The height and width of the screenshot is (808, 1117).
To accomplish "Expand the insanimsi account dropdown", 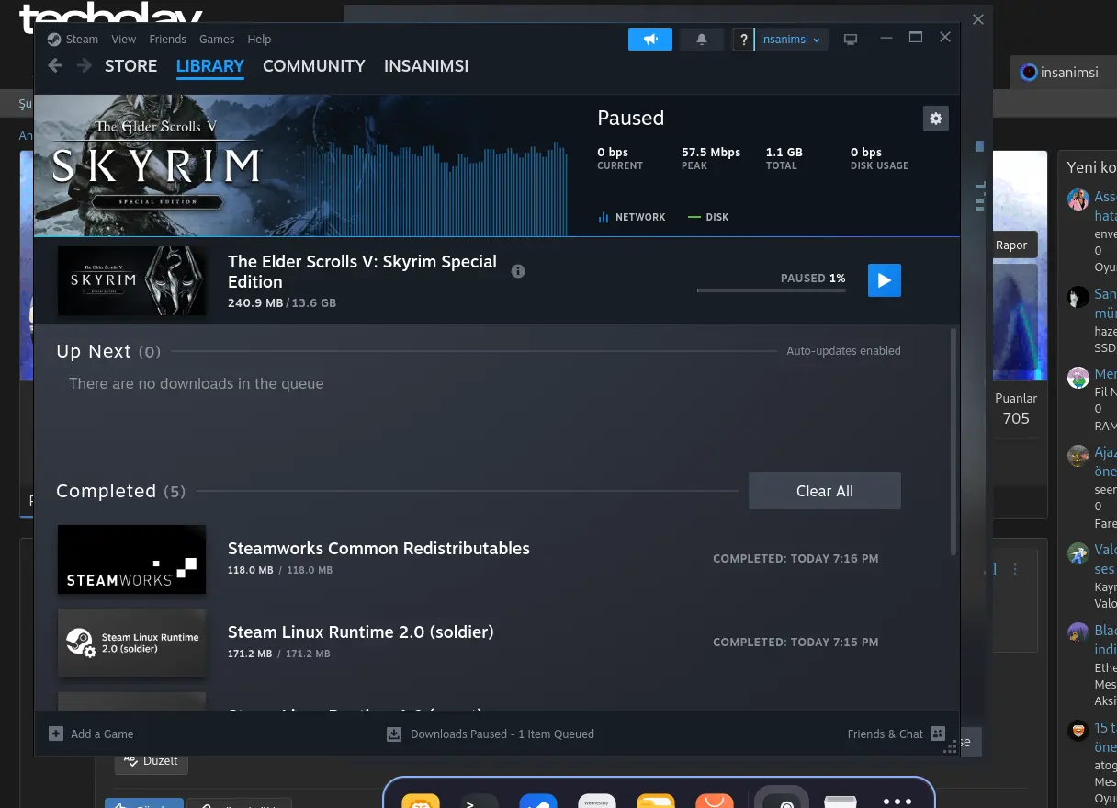I will coord(791,40).
